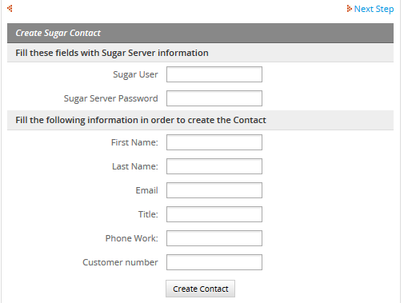Click the Phone Work text box
The width and height of the screenshot is (408, 303).
tap(214, 238)
